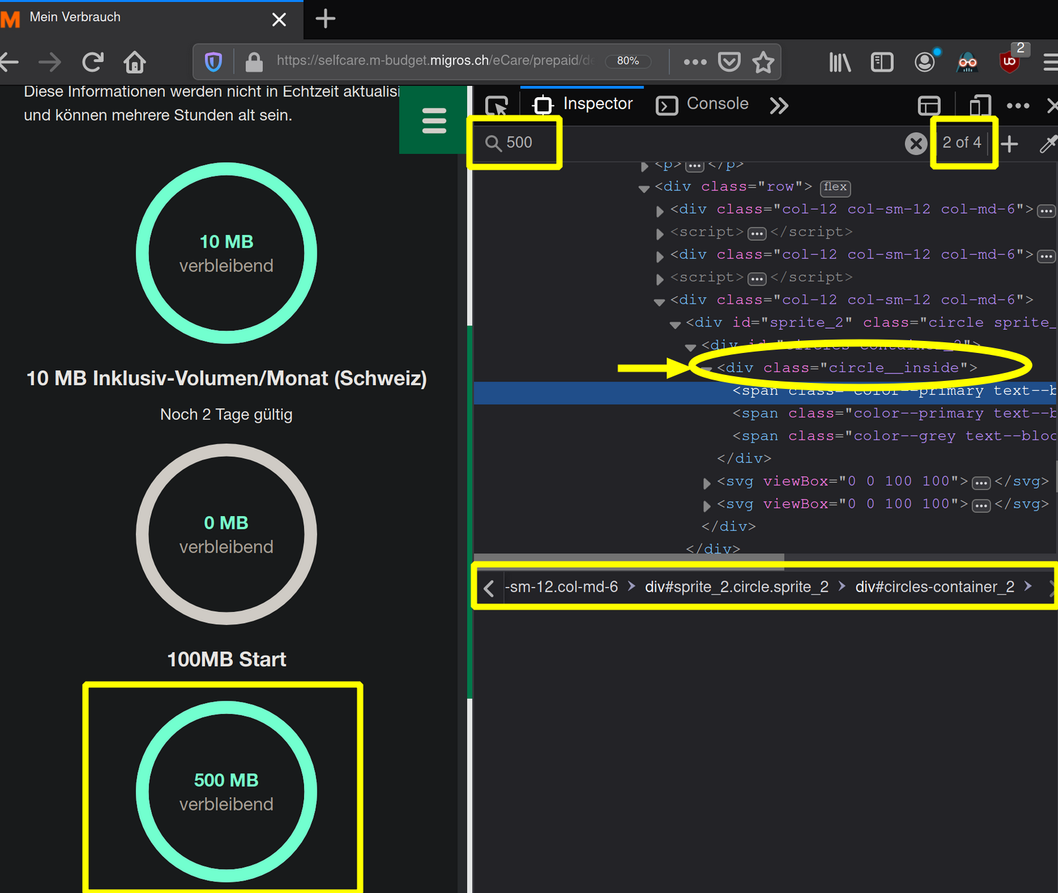1058x893 pixels.
Task: Reload the current page
Action: 93,62
